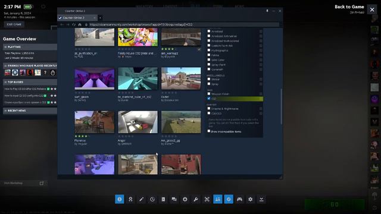Open the Discussions chat icon in overlay toolbar
Screen dimensions: 381x214
pyautogui.click(x=174, y=199)
